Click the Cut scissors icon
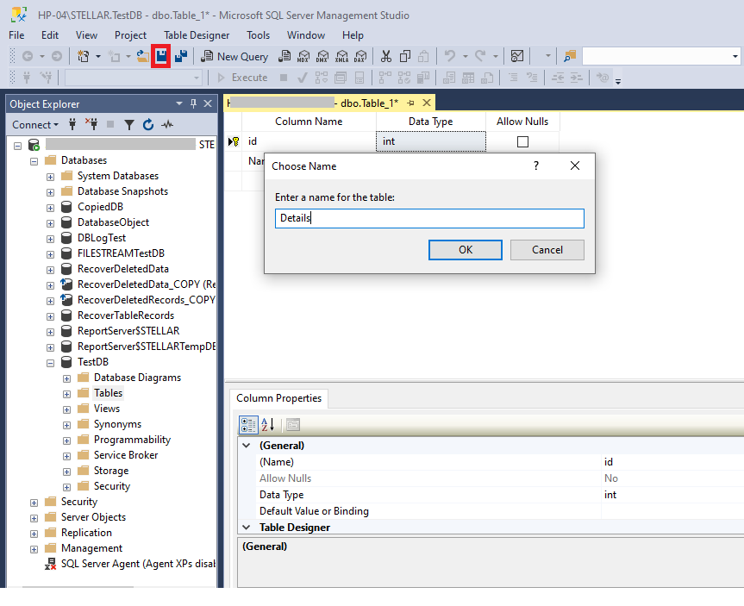Viewport: 744px width, 606px height. point(385,56)
